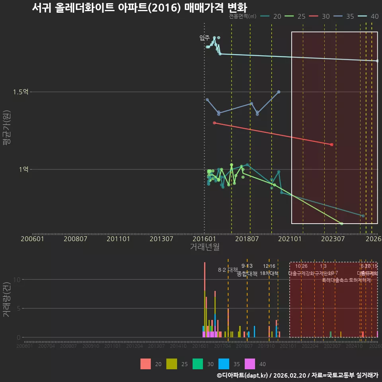Click the 35 blue bar legend swatch
The width and height of the screenshot is (382, 382).
coord(224,364)
